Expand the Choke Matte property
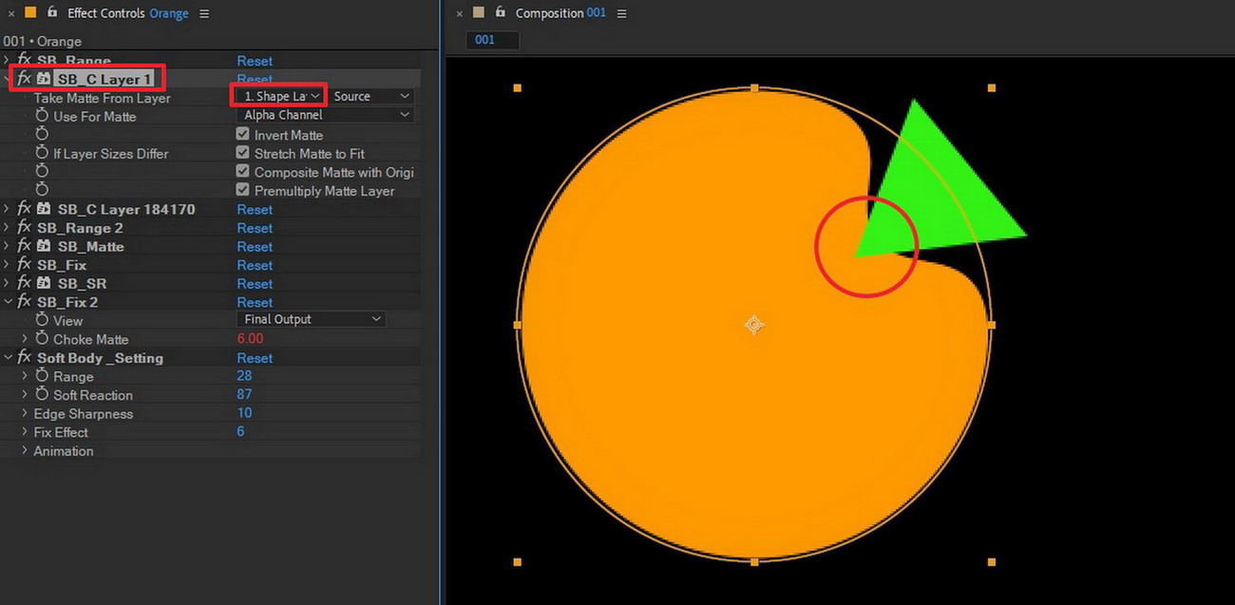The image size is (1235, 605). [25, 339]
